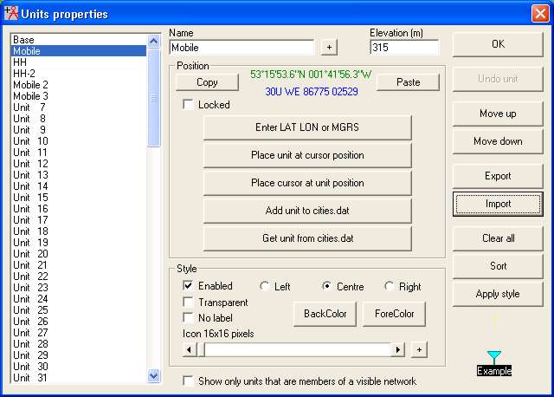Select the Left label alignment radio
554x397 pixels.
coord(264,286)
